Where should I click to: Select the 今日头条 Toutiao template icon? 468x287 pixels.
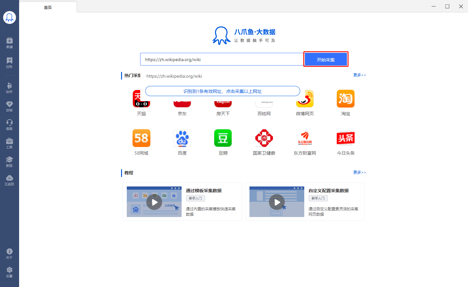coord(346,138)
